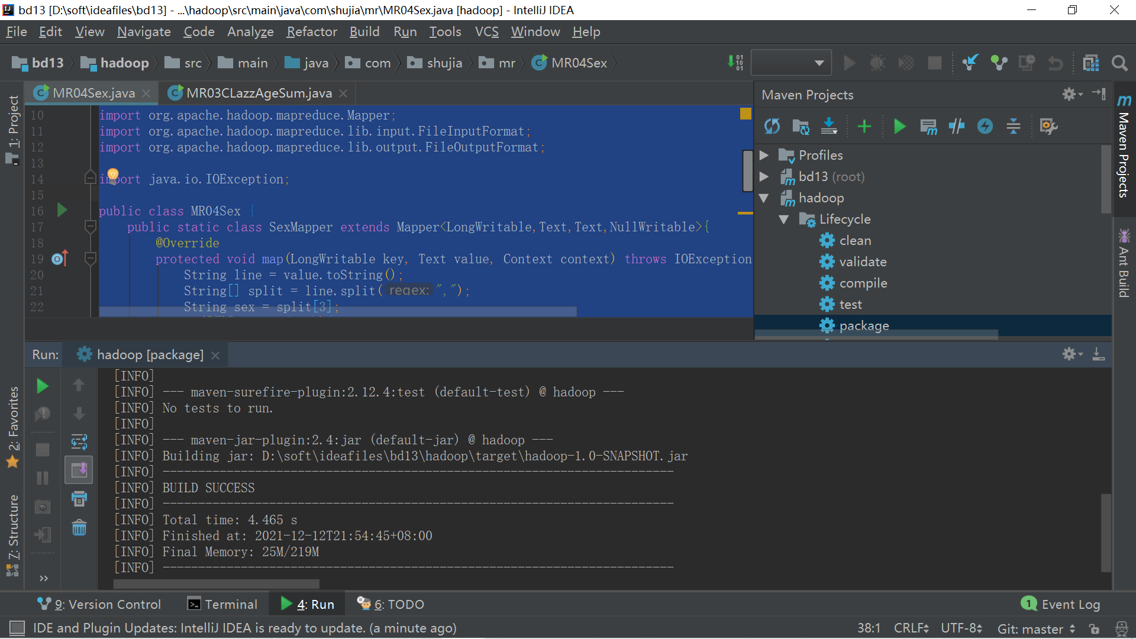Open the Refactor menu
Screen dimensions: 1136x639
click(311, 32)
